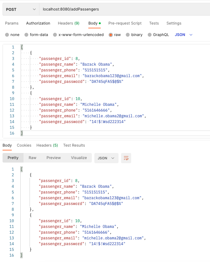
Task: Open the Headers (9) request tab
Action: pyautogui.click(x=68, y=23)
